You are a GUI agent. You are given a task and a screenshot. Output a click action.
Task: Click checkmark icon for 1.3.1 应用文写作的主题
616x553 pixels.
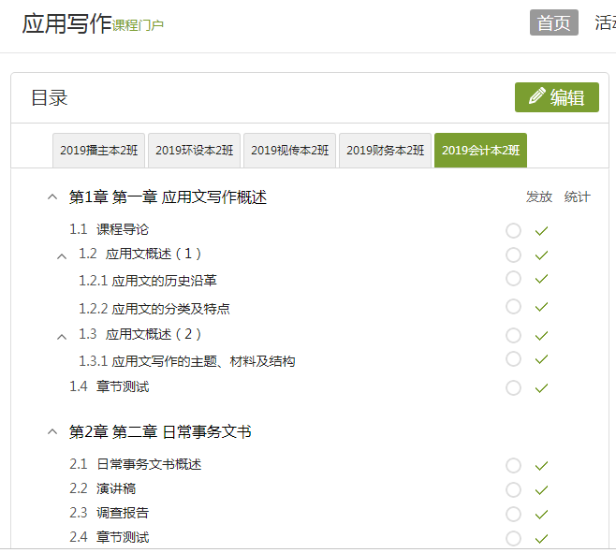coord(541,359)
